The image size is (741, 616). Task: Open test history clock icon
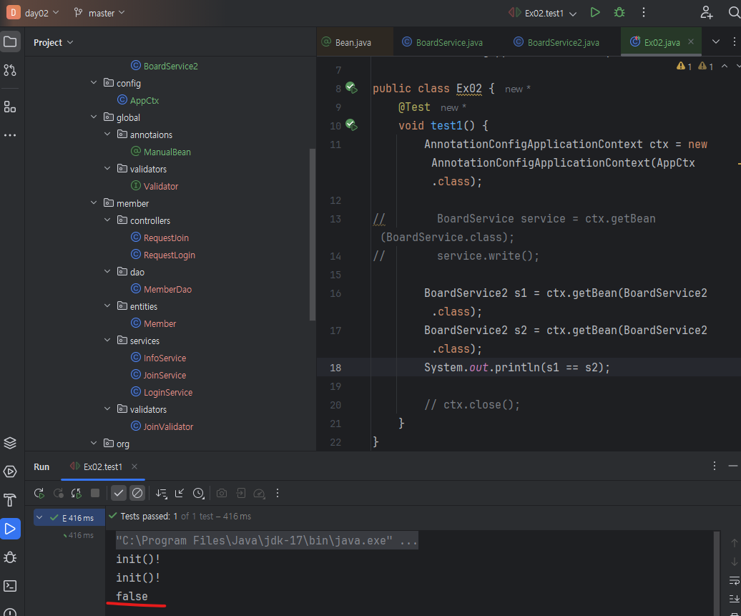(198, 493)
